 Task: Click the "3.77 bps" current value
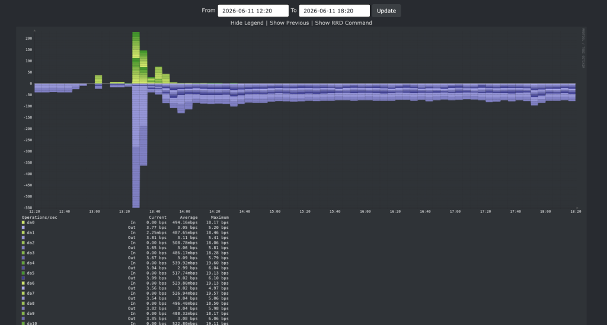click(158, 228)
